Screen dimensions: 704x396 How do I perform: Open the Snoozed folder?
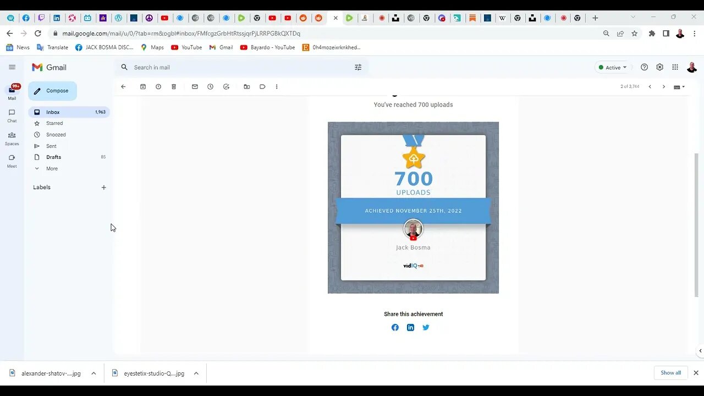pos(69,135)
